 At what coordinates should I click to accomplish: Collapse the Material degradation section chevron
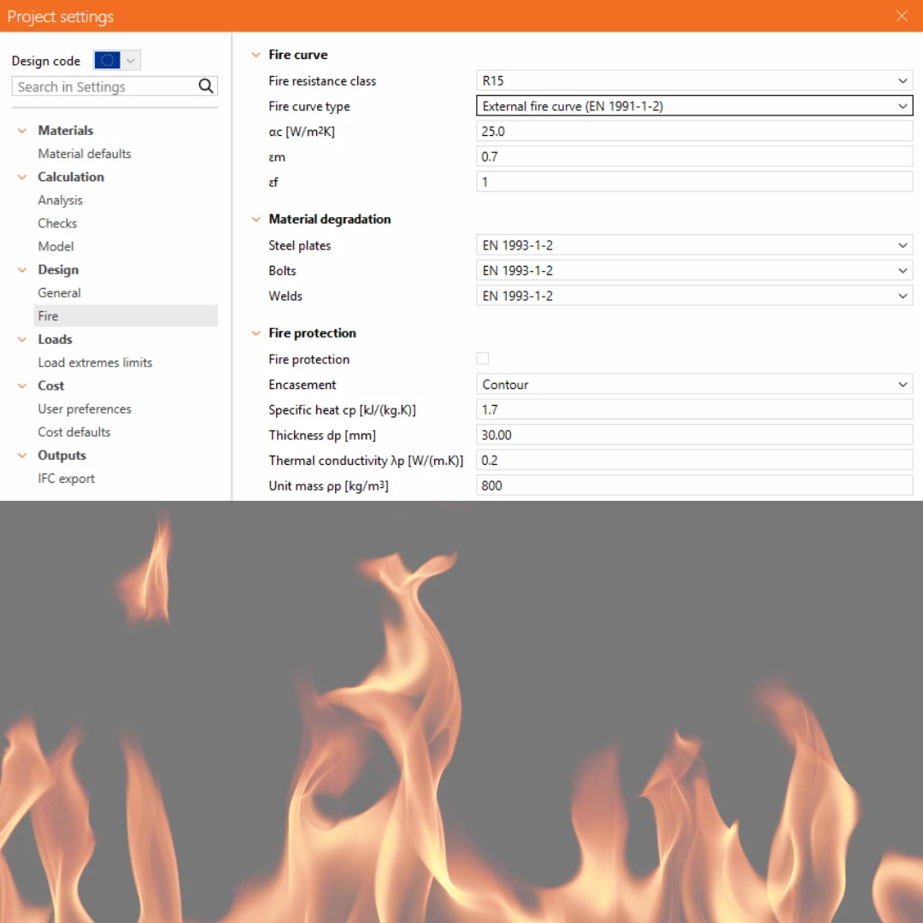(x=256, y=220)
